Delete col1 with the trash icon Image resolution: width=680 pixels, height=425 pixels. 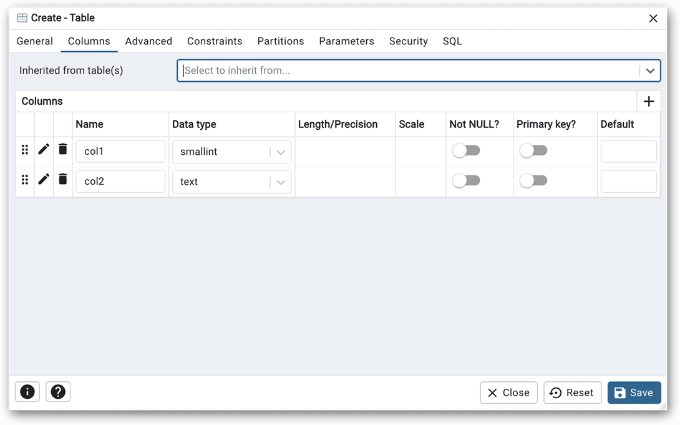point(62,149)
